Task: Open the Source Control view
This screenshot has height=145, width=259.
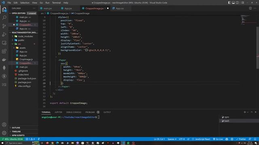Action: coord(4,26)
